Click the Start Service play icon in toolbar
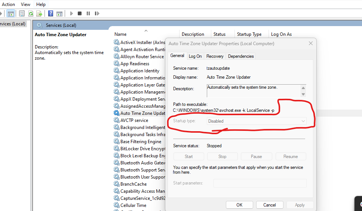Viewport: 362px width, 211px height. point(71,13)
